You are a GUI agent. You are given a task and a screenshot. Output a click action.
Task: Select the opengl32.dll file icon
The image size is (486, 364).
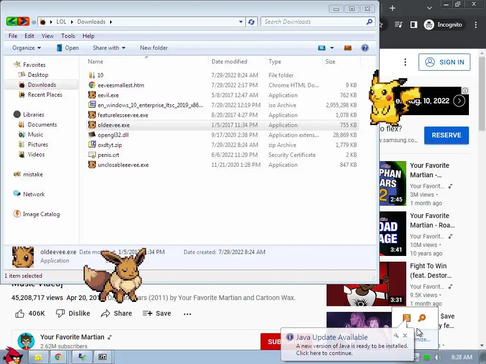(x=92, y=135)
